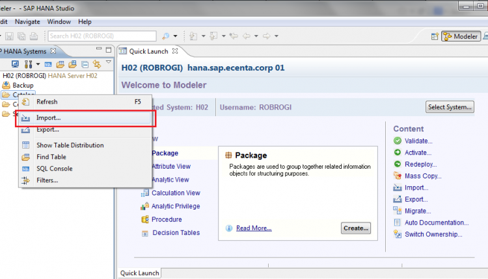Open the Window menu
The image size is (488, 279).
pos(59,21)
